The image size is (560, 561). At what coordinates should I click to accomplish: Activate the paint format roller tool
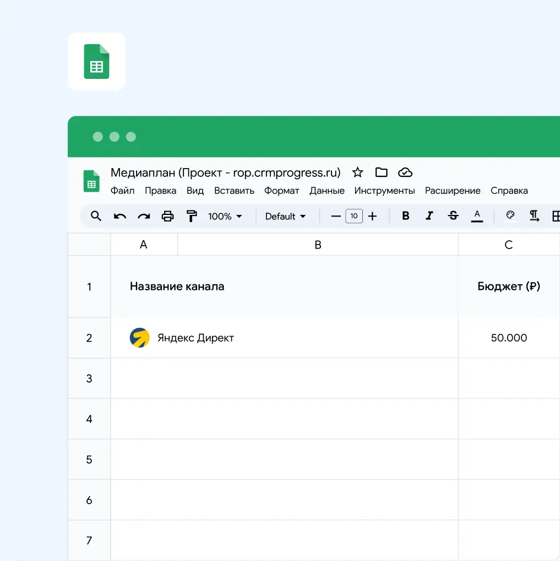(x=191, y=216)
